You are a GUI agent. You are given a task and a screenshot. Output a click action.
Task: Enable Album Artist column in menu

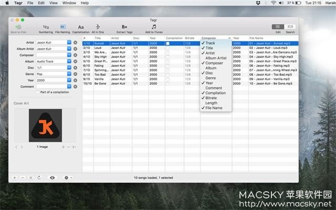pos(216,58)
